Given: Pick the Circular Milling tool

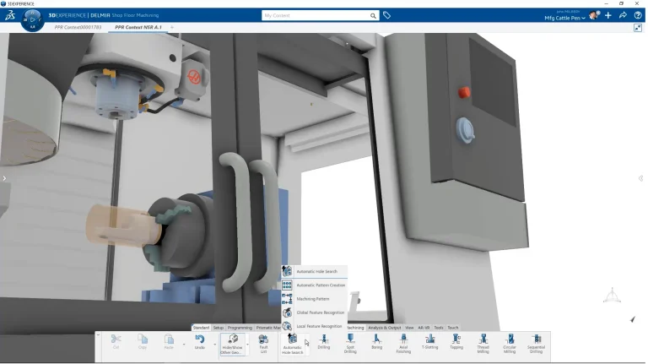Looking at the screenshot, I should pos(510,340).
